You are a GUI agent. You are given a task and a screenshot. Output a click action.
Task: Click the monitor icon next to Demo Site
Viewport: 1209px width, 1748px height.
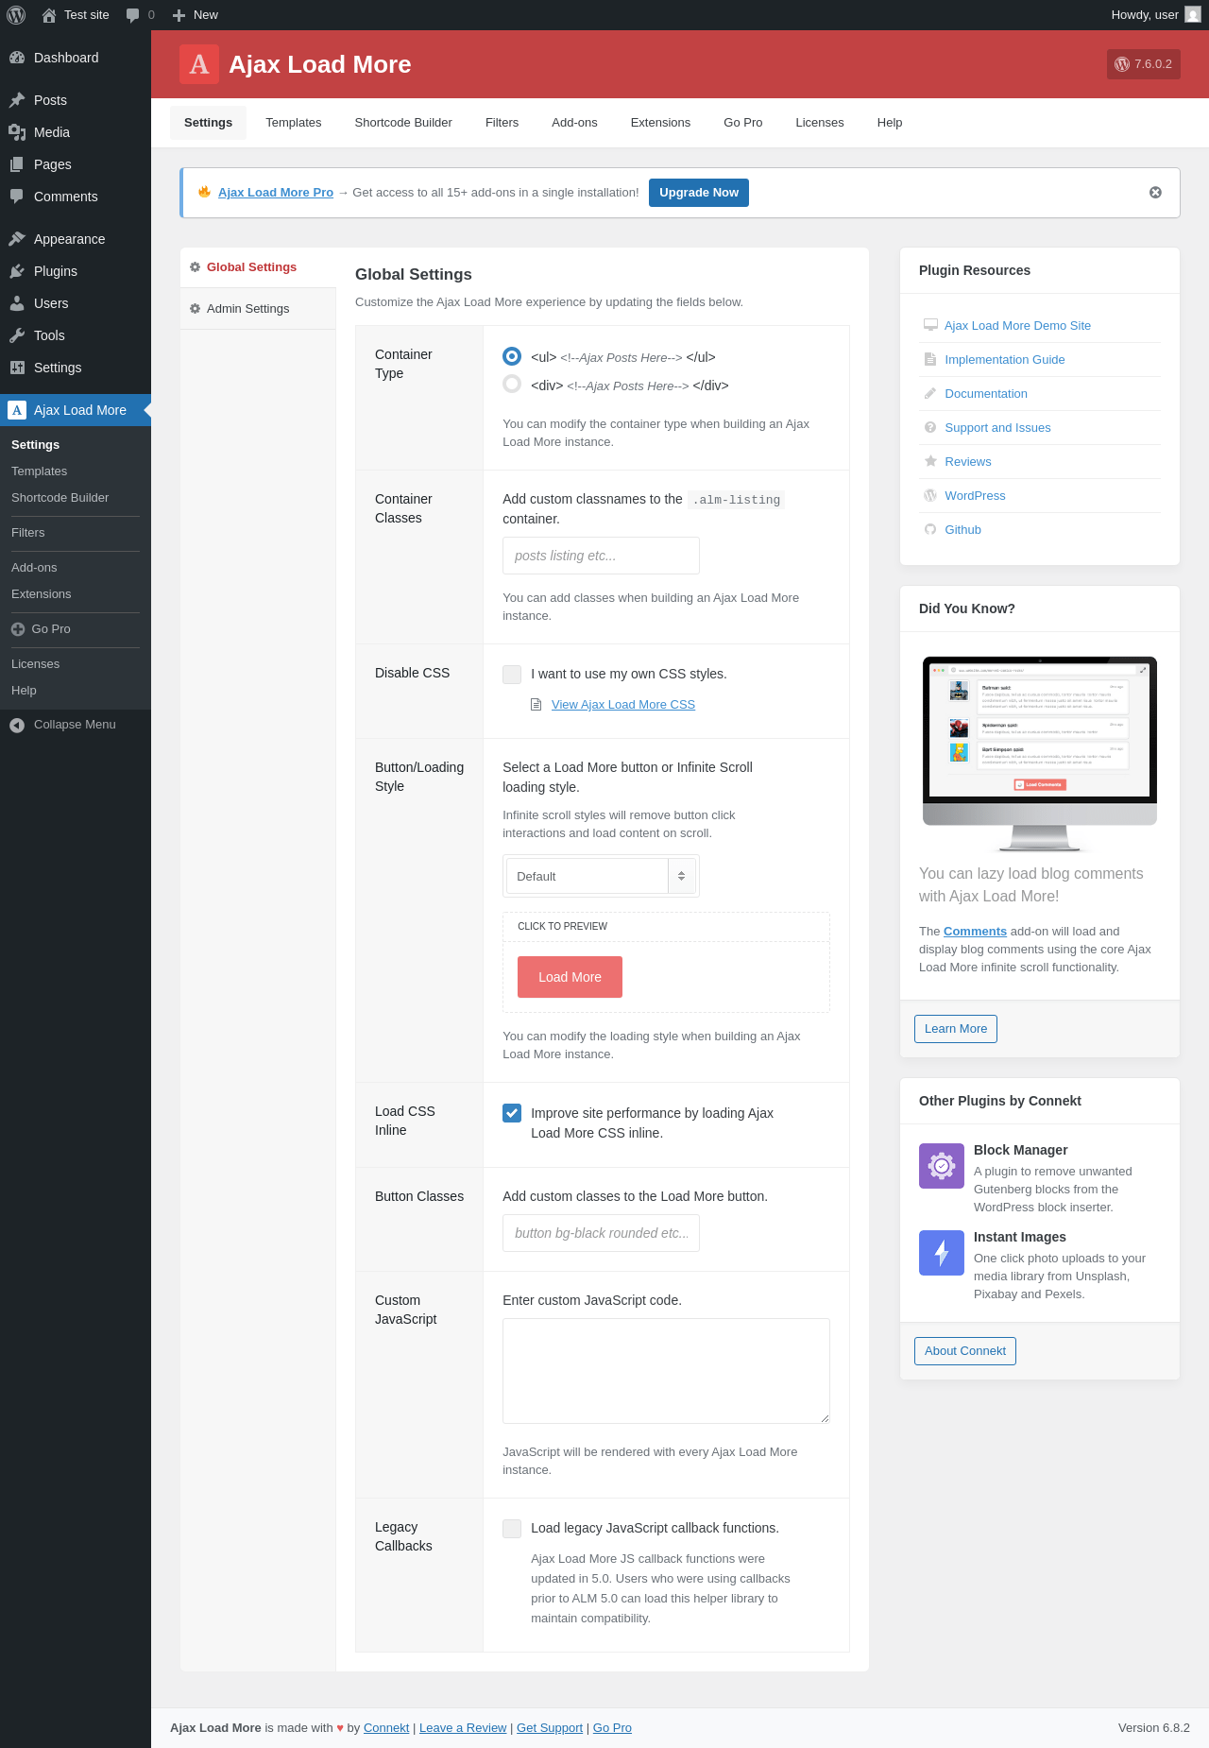tap(930, 325)
